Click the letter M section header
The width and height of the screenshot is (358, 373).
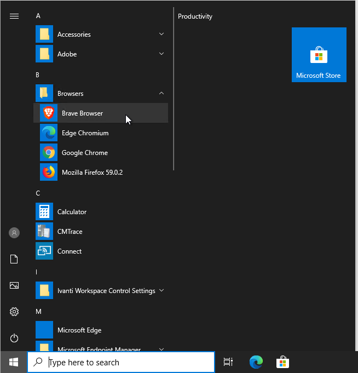coord(38,312)
